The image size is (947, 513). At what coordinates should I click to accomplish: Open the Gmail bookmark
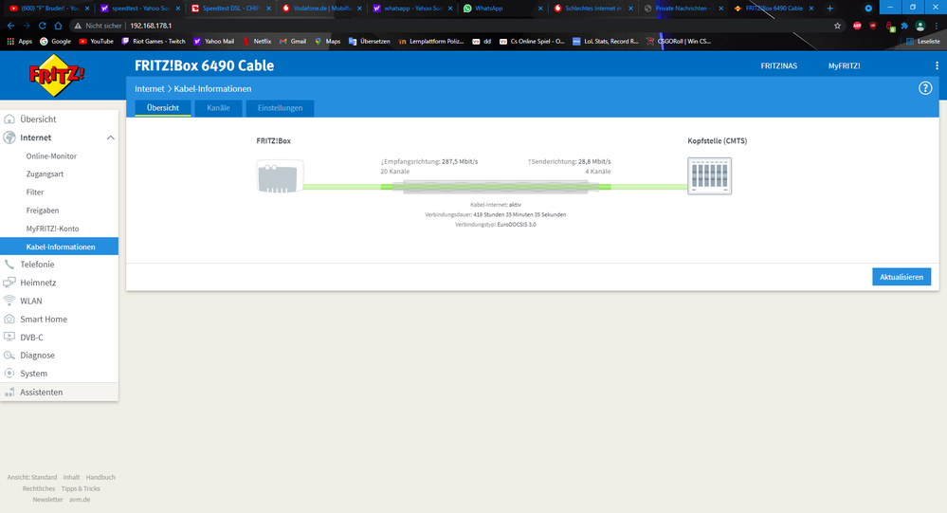[292, 41]
